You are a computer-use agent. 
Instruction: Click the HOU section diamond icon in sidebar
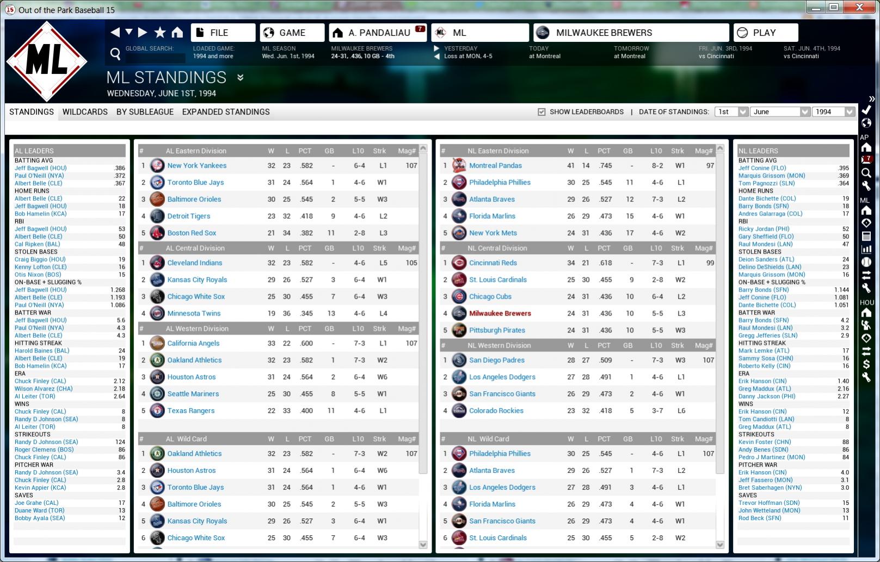(x=866, y=338)
